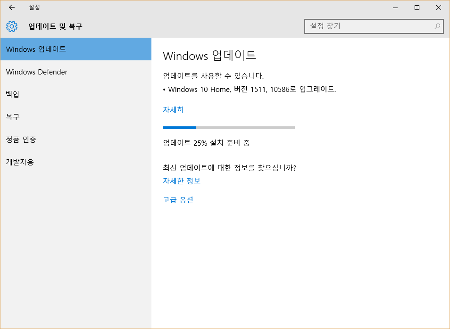450x329 pixels.
Task: Click the search magnifier icon
Action: pyautogui.click(x=437, y=26)
